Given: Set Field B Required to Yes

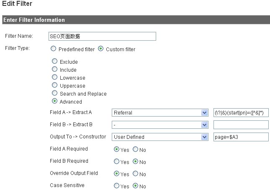Looking at the screenshot, I should coord(116,161).
